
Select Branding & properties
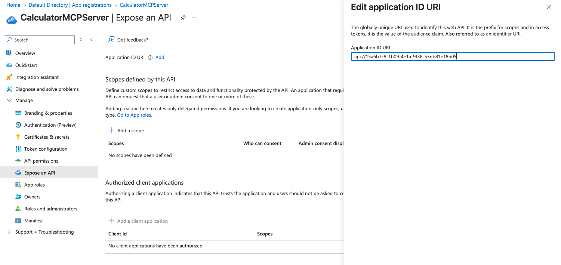[x=49, y=113]
